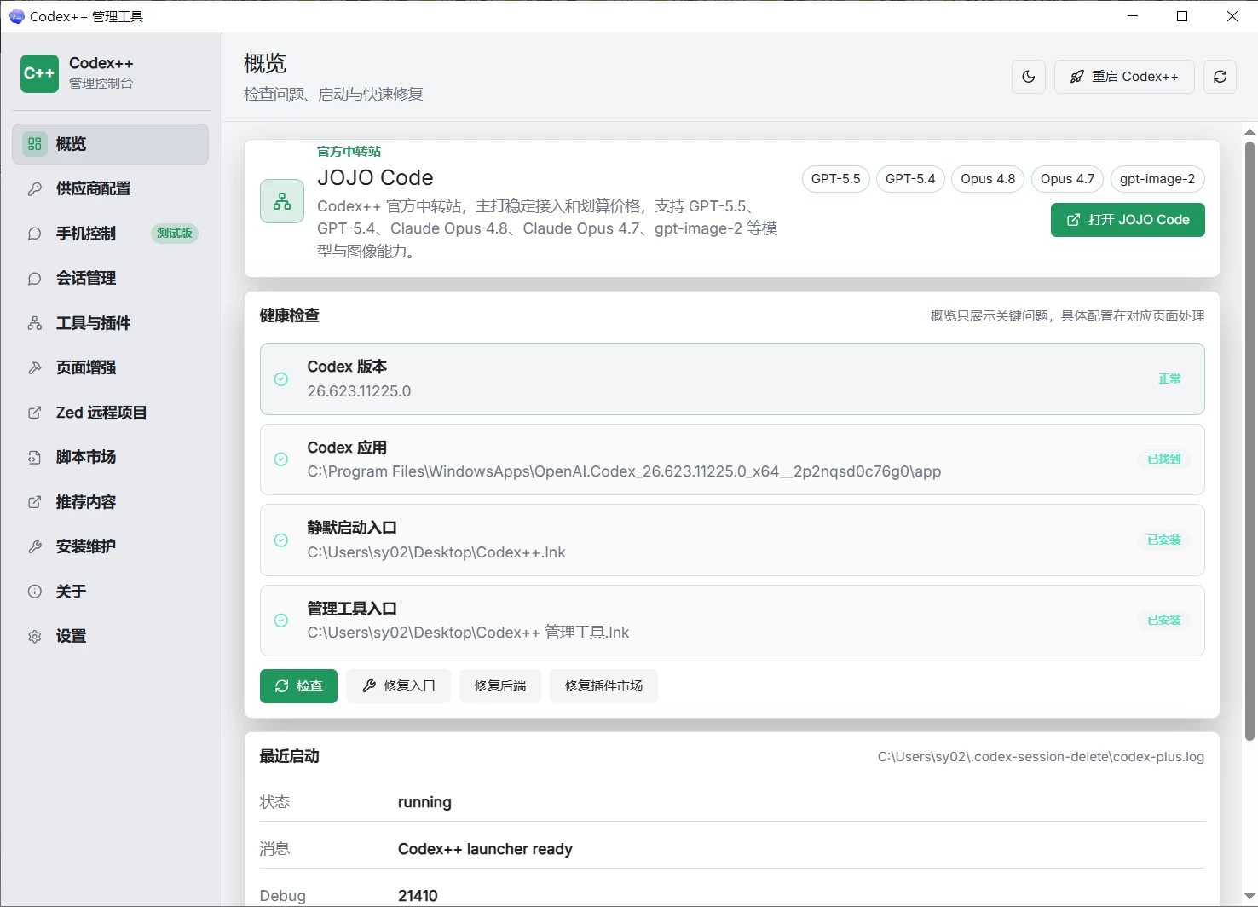This screenshot has height=907, width=1258.
Task: Click the 修复入口 button
Action: tap(398, 686)
